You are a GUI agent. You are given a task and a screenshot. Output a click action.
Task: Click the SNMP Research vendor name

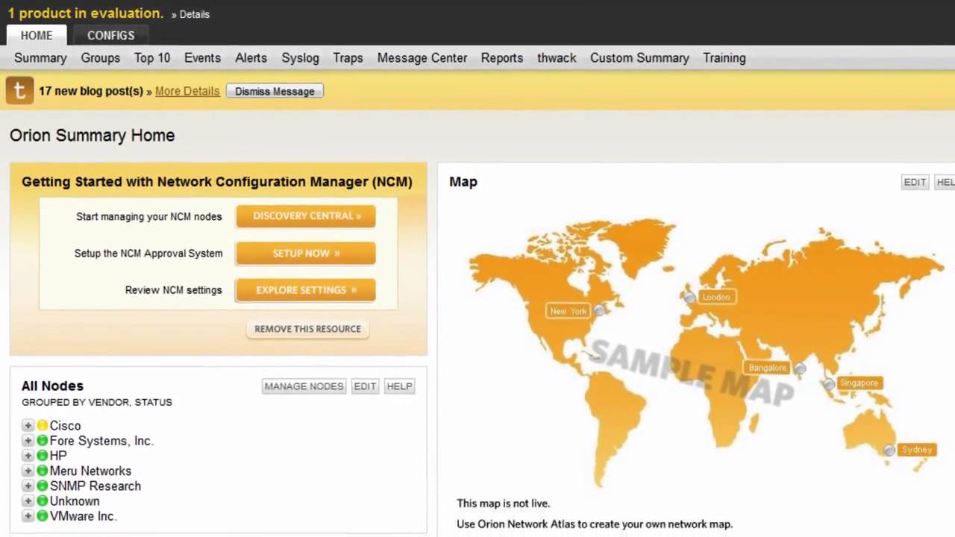(95, 486)
